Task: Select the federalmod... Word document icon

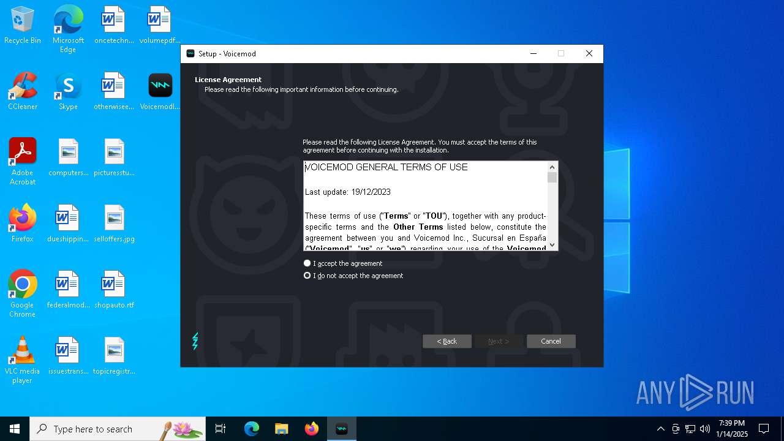Action: 68,290
